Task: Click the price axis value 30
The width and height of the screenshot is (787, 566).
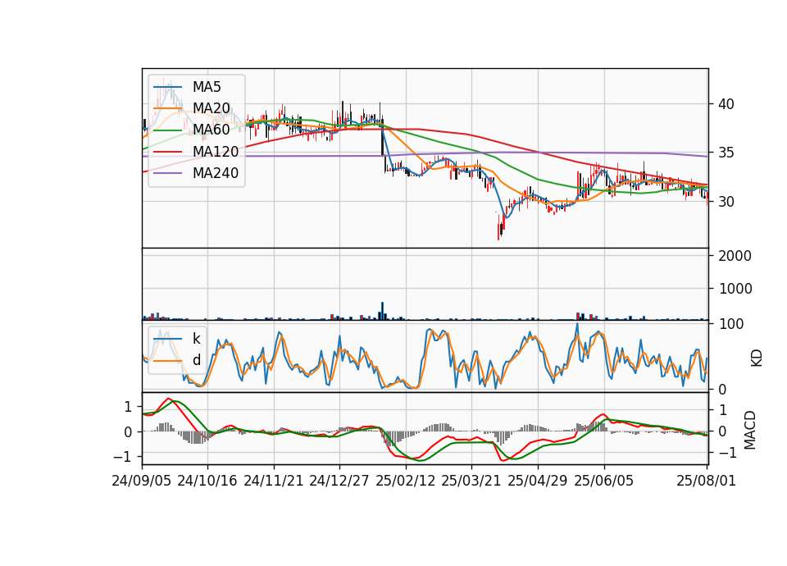Action: [x=726, y=202]
